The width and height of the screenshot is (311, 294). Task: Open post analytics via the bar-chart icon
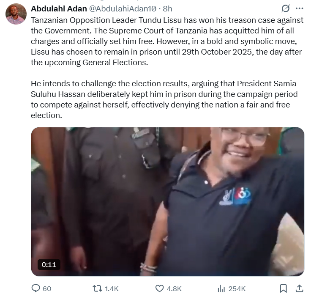[x=221, y=289]
